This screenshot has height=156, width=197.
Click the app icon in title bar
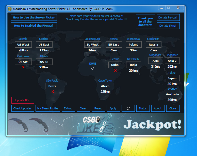tap(10, 9)
